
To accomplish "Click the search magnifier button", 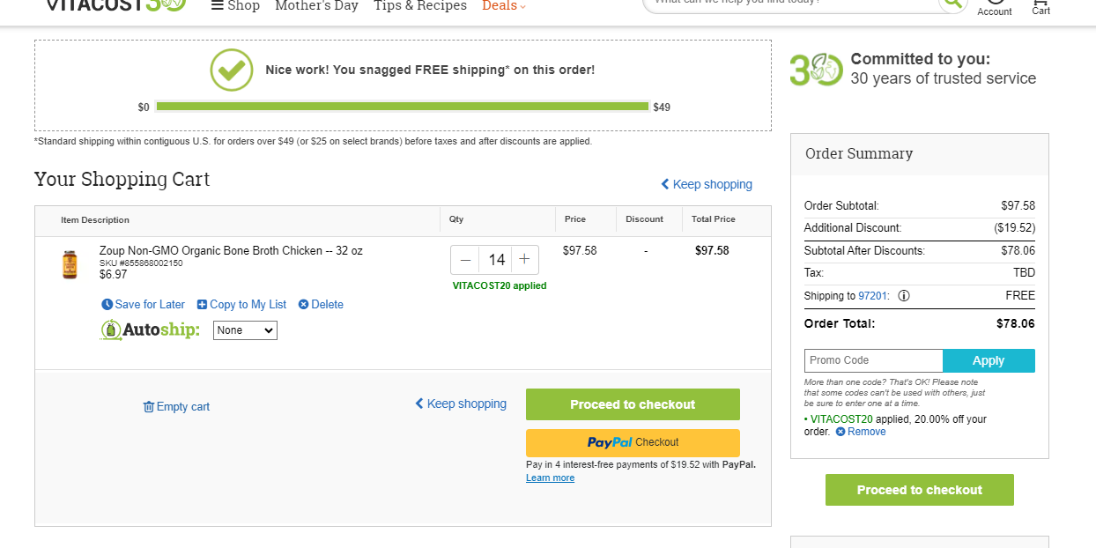I will [x=952, y=3].
